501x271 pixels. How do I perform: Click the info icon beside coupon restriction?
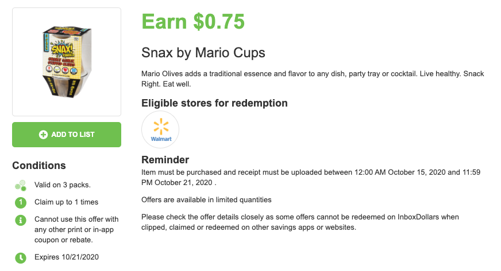click(20, 219)
